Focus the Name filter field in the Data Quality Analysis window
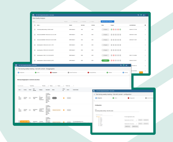Screen dimensions: 173x142 point(48,22)
